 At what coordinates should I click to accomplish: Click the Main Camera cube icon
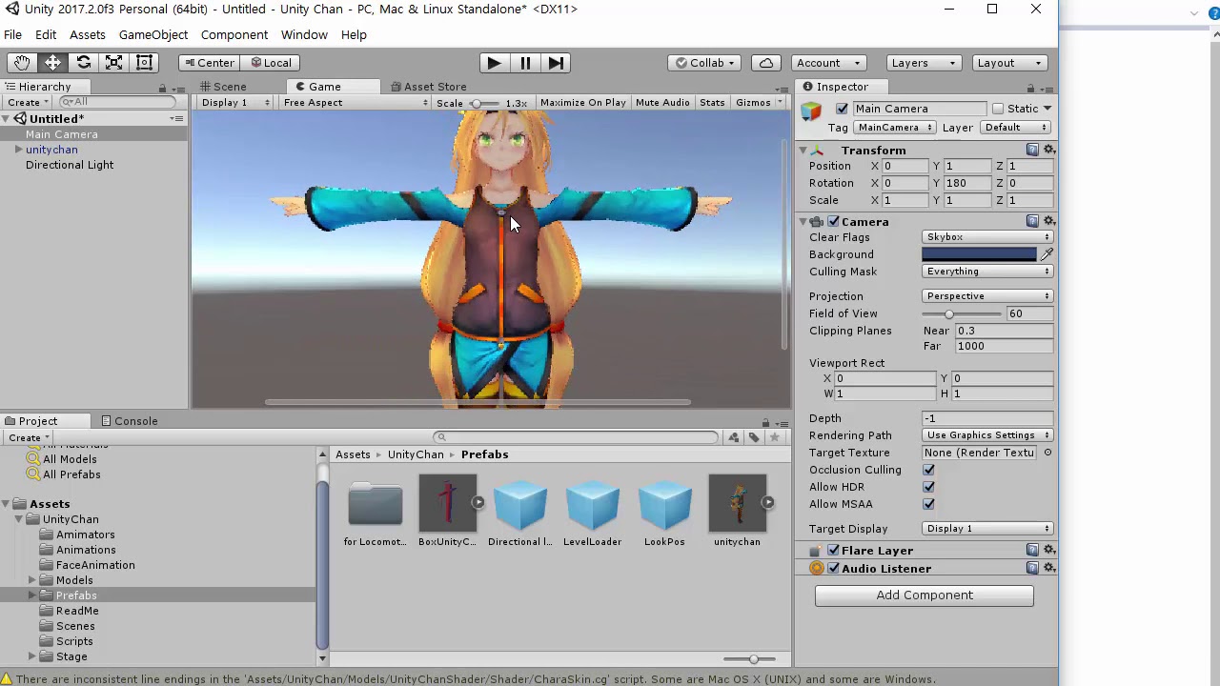click(811, 112)
